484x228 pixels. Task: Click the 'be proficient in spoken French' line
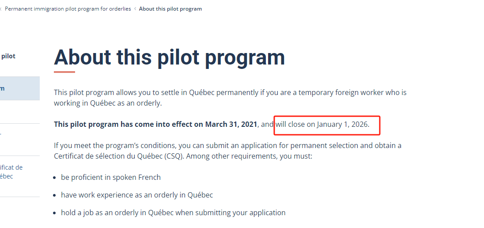point(111,177)
